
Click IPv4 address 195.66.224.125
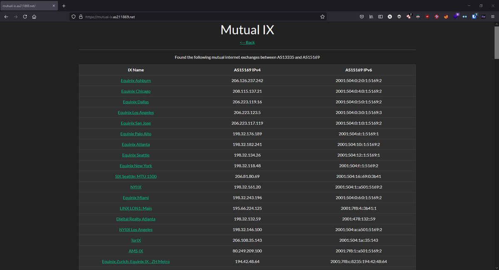point(247,209)
